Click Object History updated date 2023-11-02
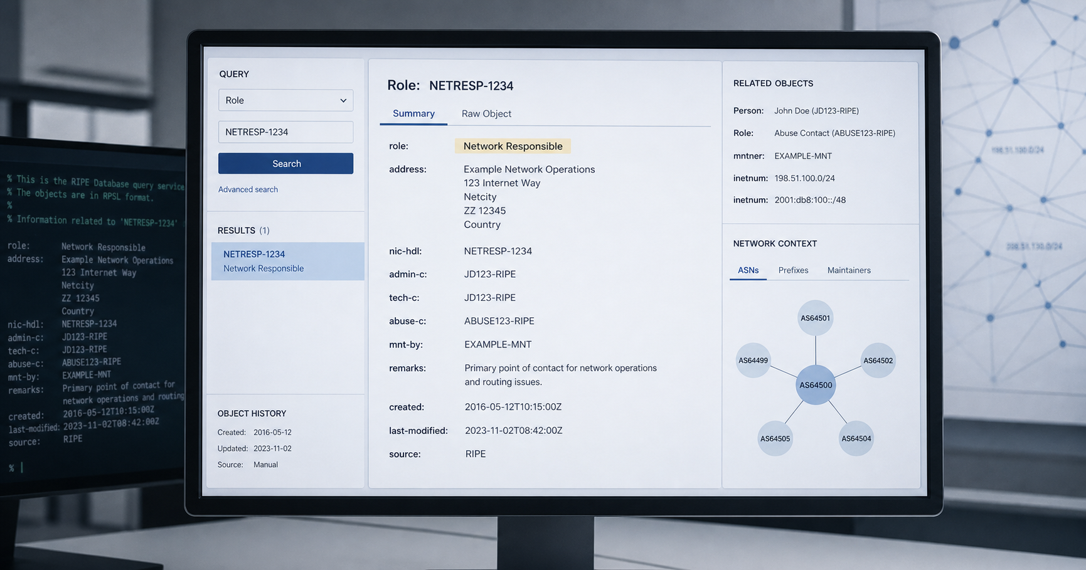 click(272, 448)
